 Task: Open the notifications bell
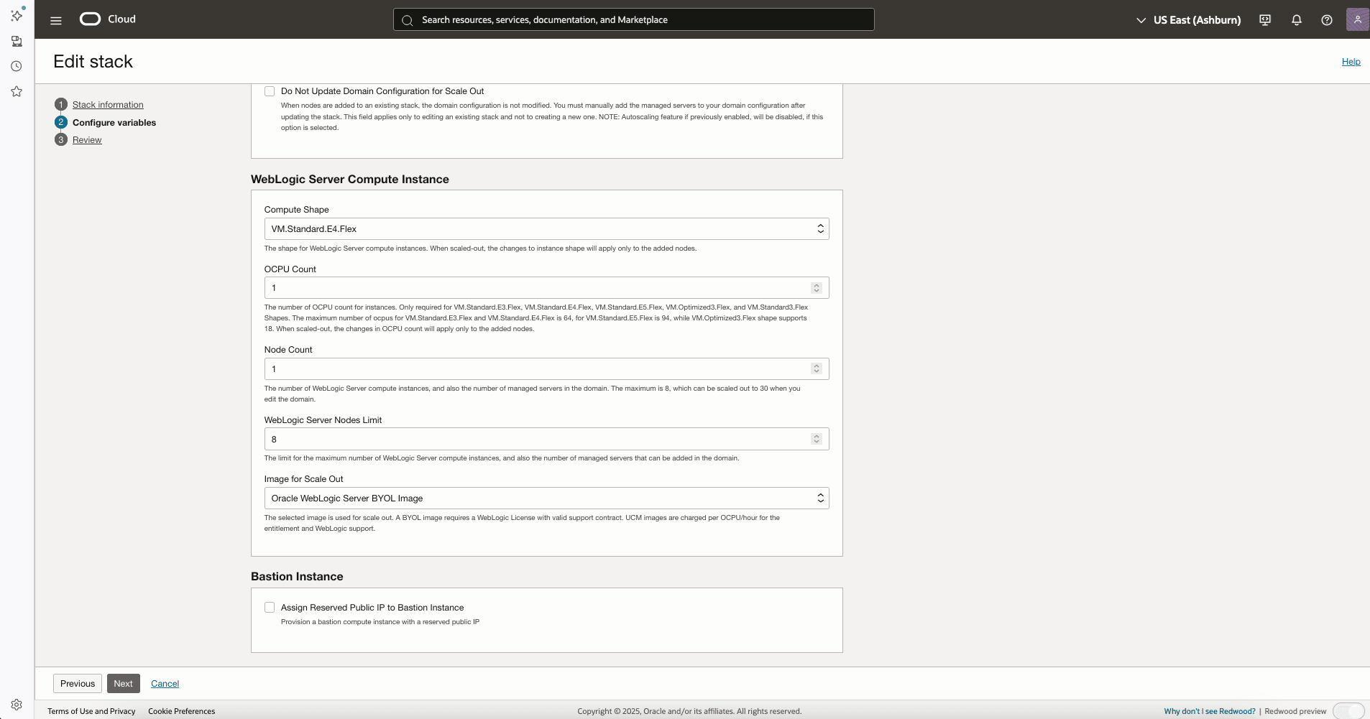click(1297, 20)
